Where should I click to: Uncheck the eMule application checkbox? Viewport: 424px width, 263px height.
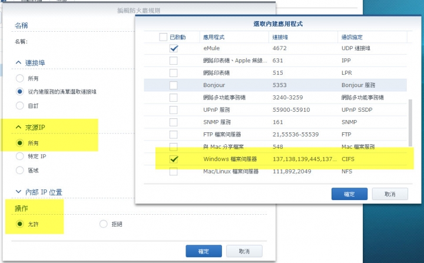[174, 48]
